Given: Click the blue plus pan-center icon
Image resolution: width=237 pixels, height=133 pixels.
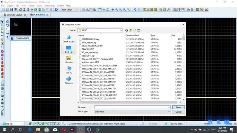Looking at the screenshot, I should click(x=113, y=10).
